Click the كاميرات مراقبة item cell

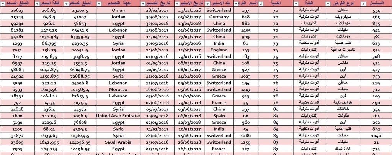tap(343, 50)
